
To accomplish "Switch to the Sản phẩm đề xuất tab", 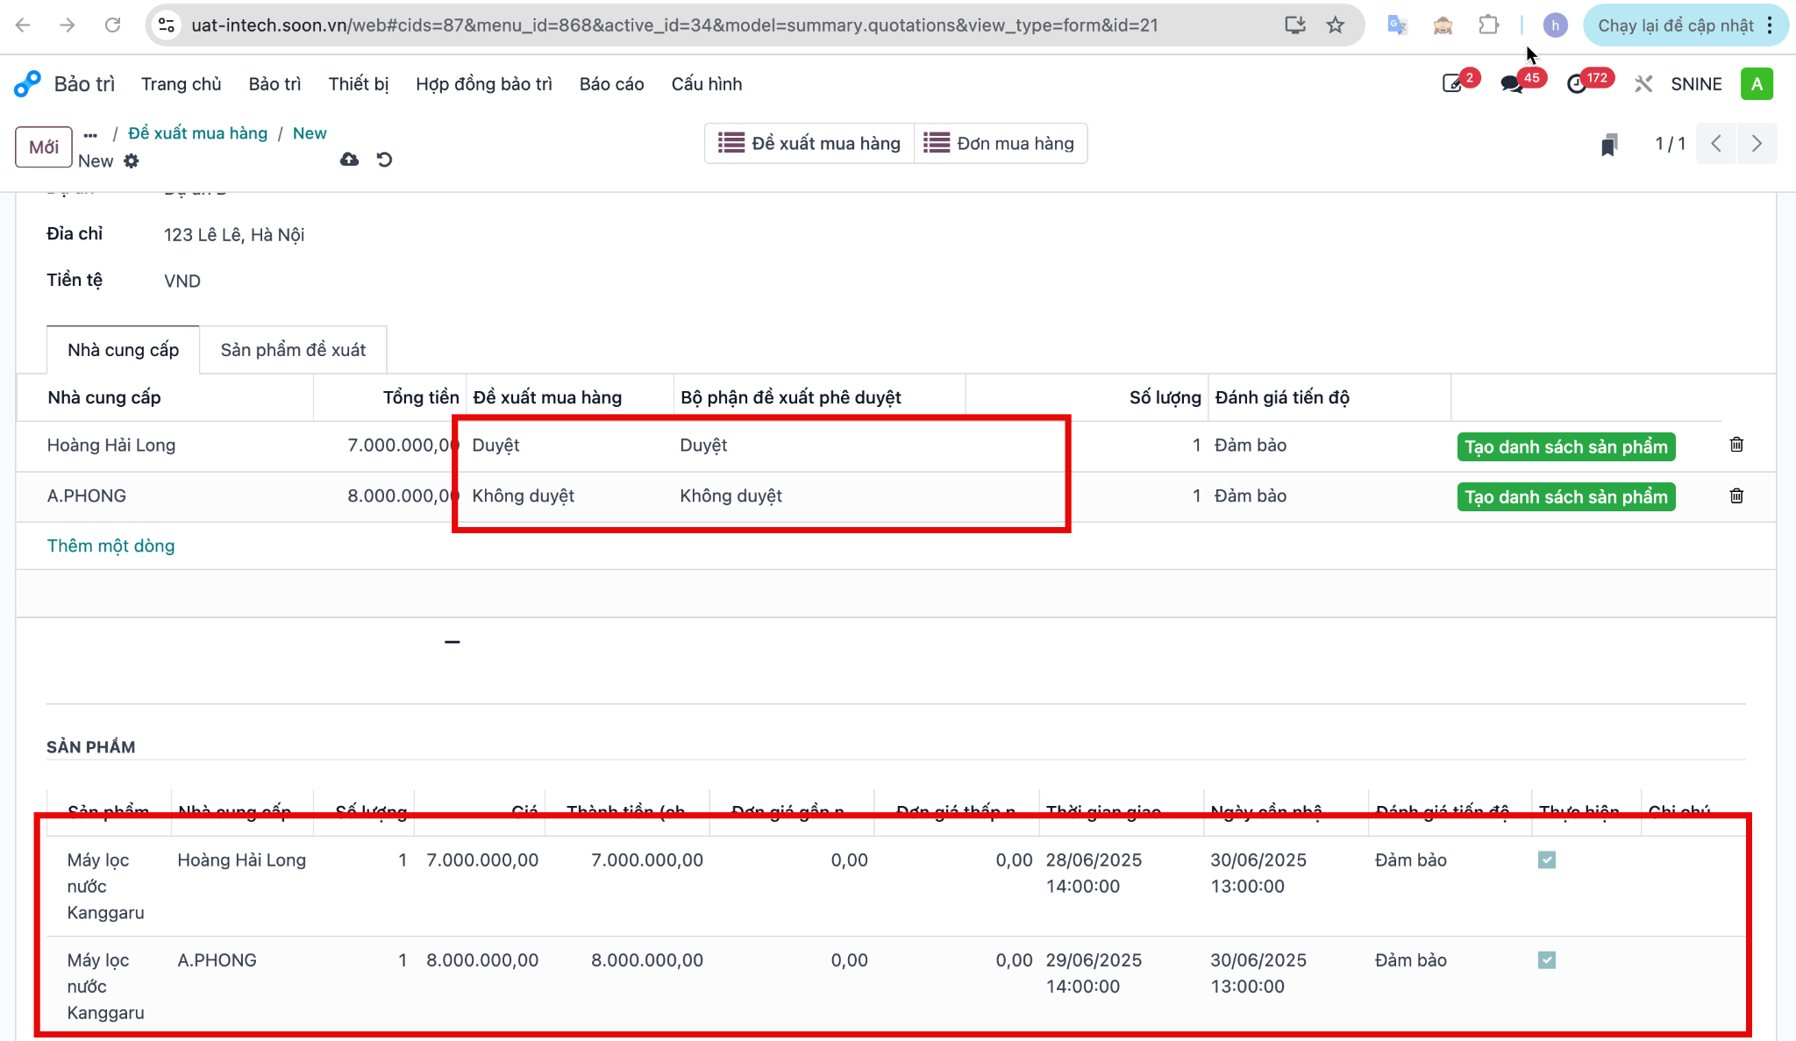I will 293,350.
